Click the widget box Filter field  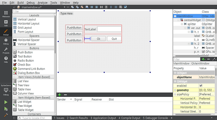point(34,11)
